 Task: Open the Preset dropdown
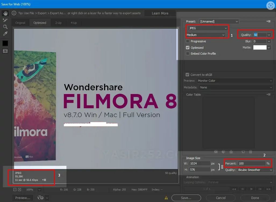click(x=219, y=21)
